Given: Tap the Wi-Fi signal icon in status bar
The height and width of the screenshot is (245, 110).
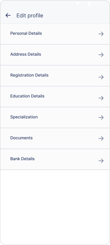Looking at the screenshot, I should [x=78, y=4].
